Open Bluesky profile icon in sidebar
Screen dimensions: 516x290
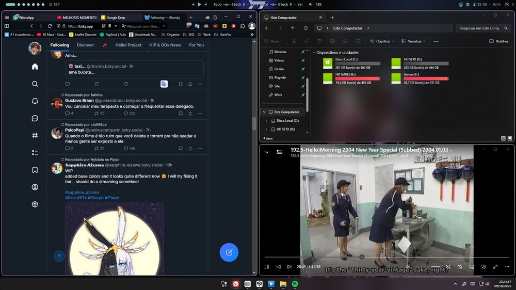point(35,187)
